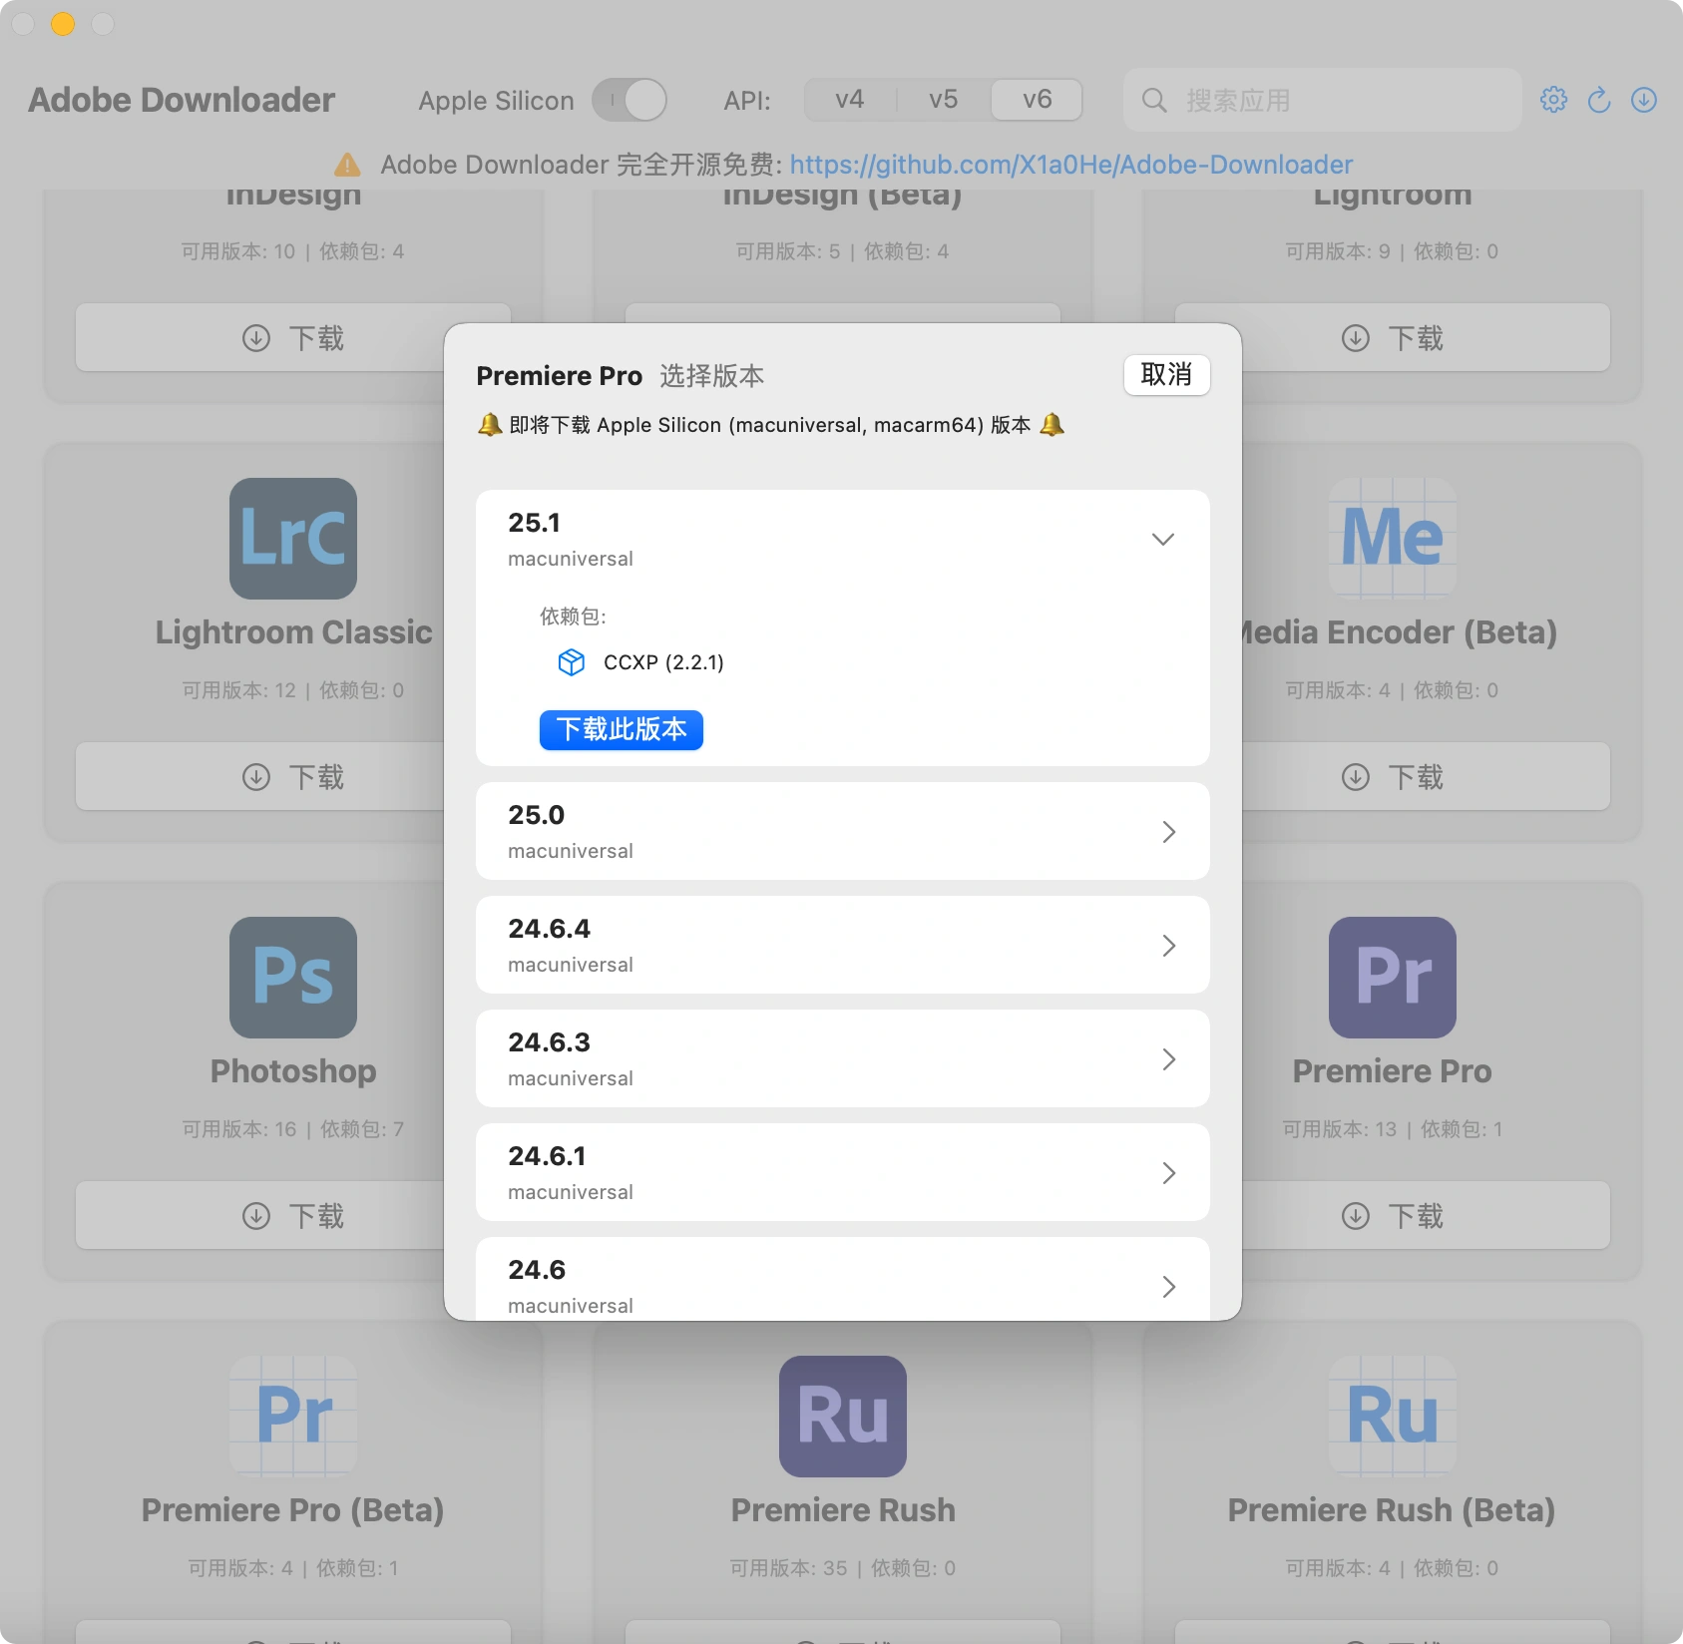Expand version 25.0 chevron
This screenshot has height=1644, width=1683.
1169,832
